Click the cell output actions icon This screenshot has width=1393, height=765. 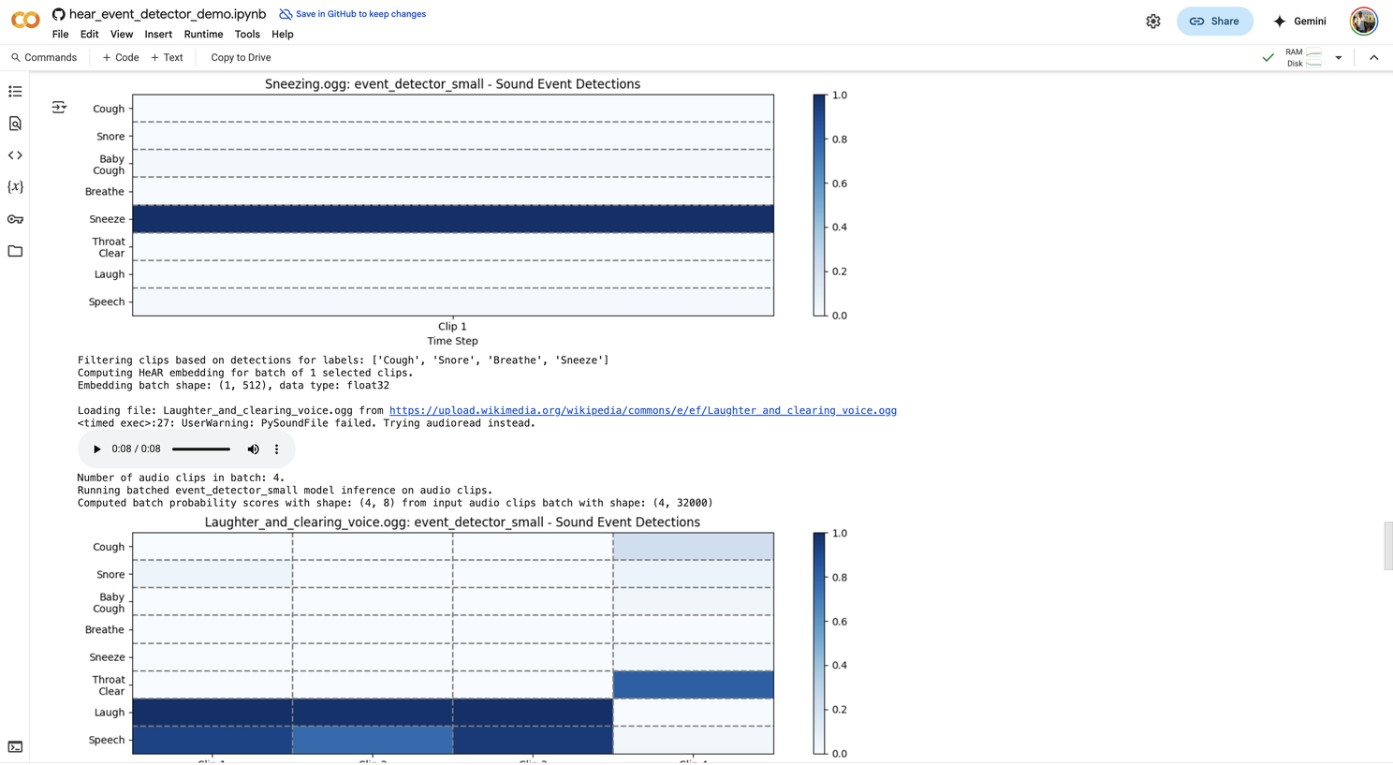click(x=59, y=108)
